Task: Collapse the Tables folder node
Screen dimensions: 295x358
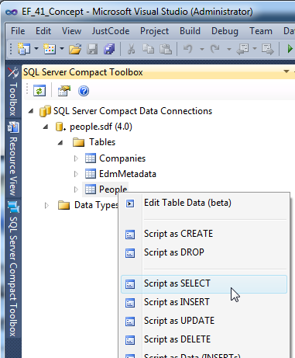Action: point(60,142)
